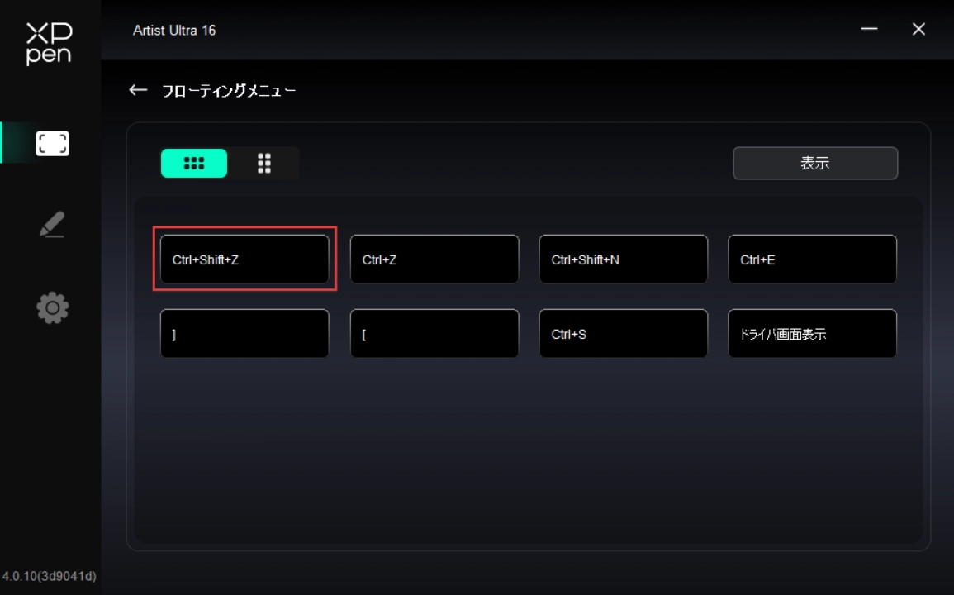954x595 pixels.
Task: Edit the ] bracket key slot
Action: pos(244,334)
